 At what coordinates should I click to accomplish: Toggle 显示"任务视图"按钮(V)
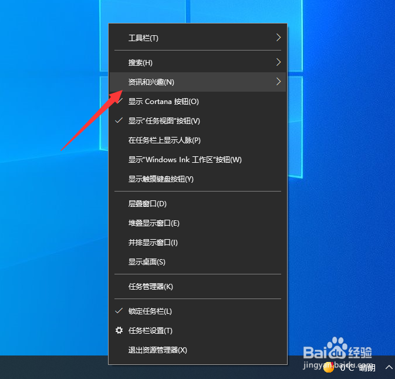coord(197,121)
